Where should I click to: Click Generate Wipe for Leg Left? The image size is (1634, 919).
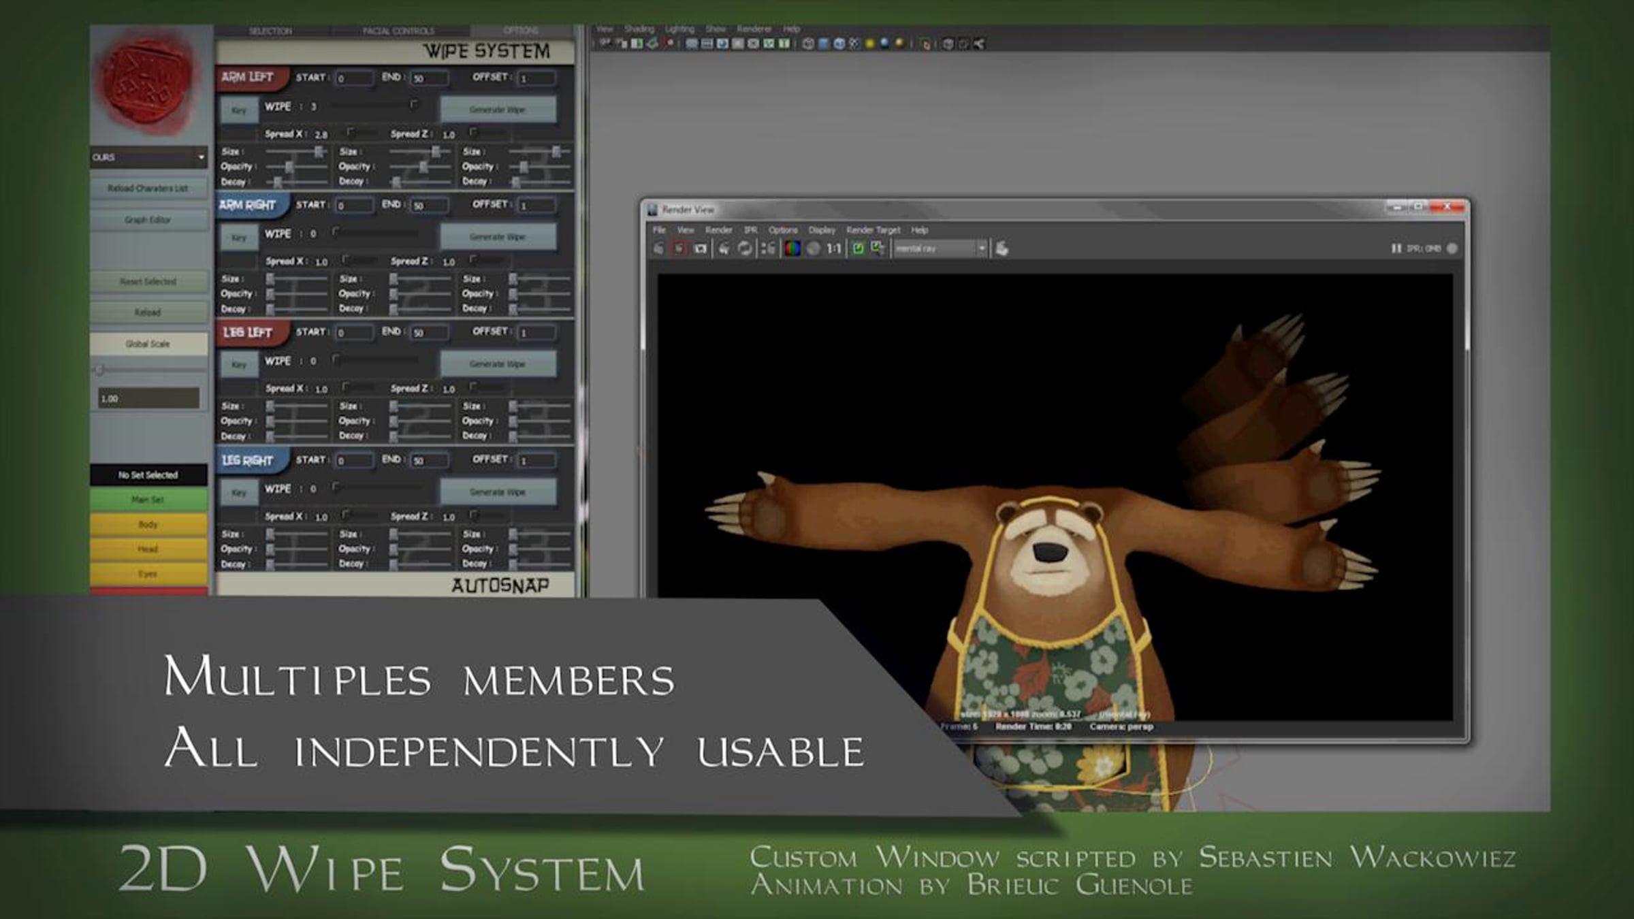point(498,364)
